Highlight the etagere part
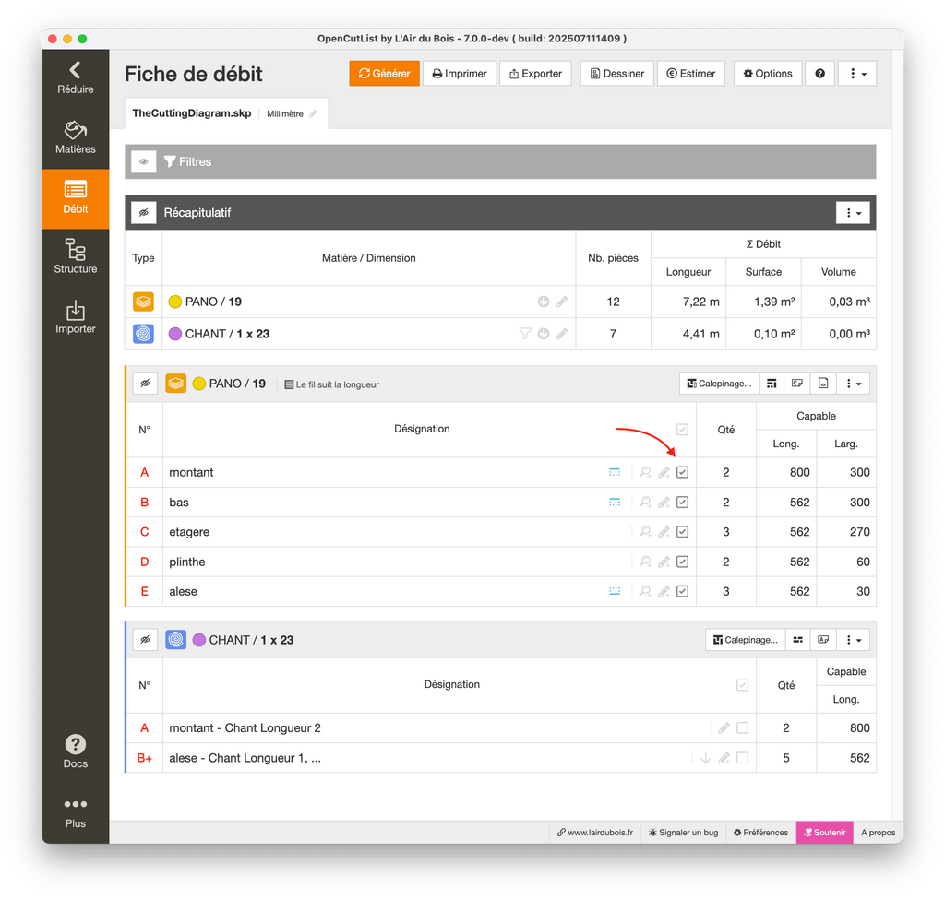 click(x=645, y=532)
